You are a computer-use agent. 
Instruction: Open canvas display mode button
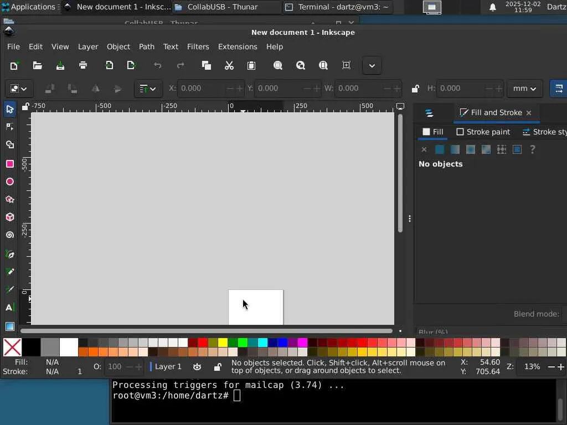[x=400, y=106]
